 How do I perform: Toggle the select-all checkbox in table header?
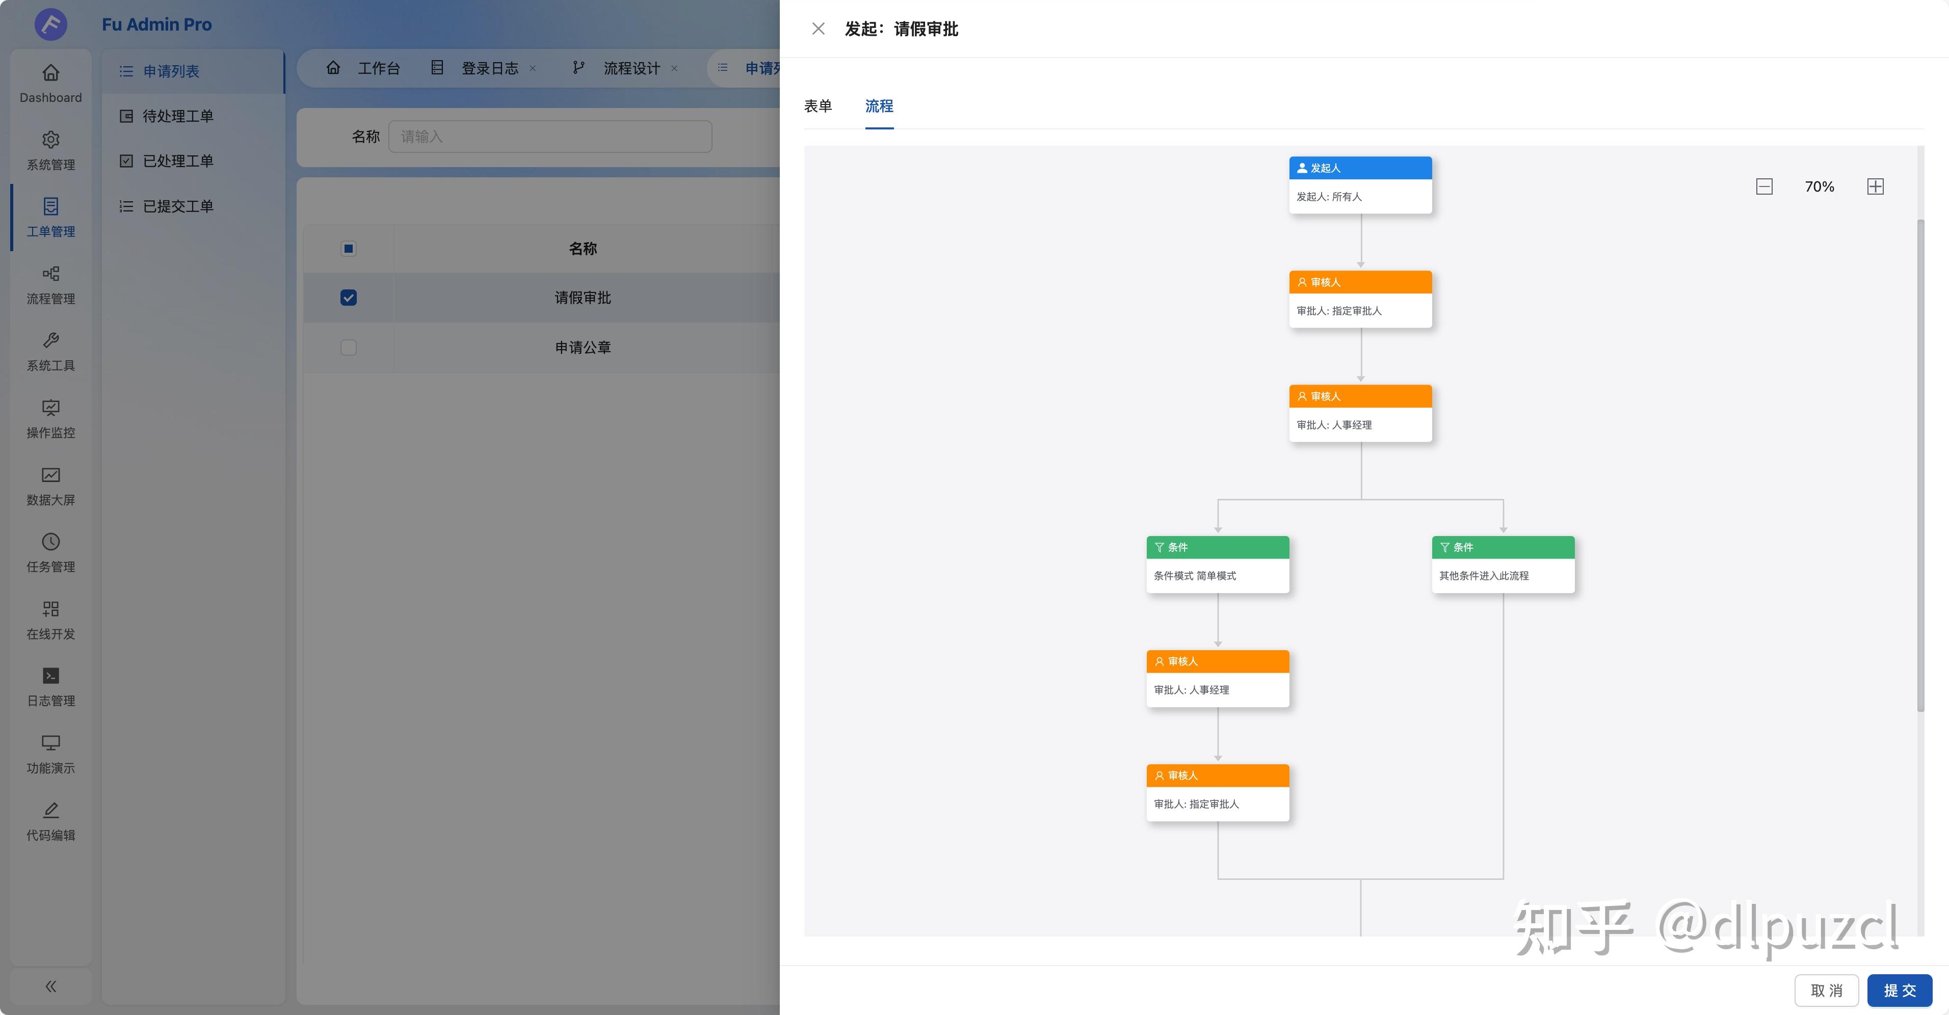tap(348, 248)
